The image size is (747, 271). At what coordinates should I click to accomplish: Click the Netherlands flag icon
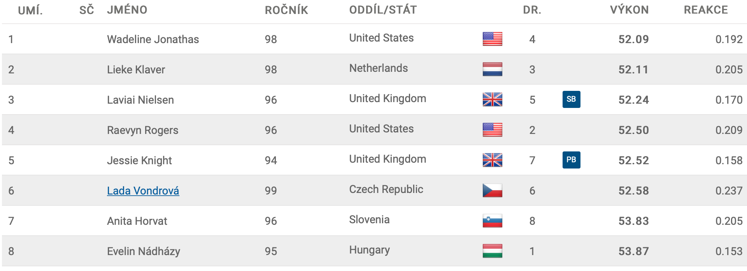coord(492,69)
